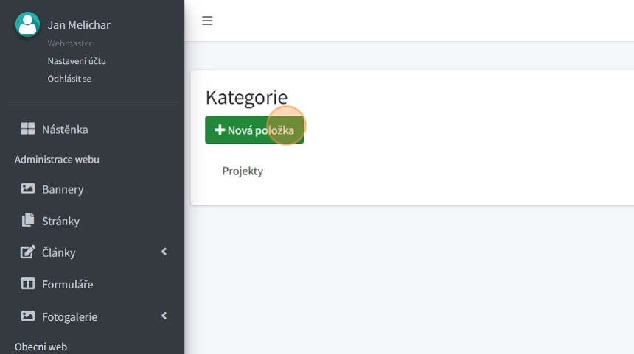This screenshot has height=354, width=634.
Task: Open Nastavení účtu link
Action: click(x=77, y=61)
